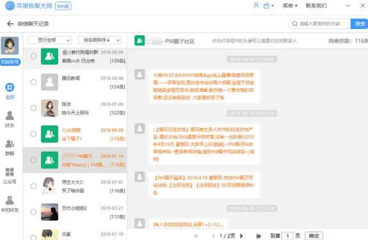Select radio button for the PM圈子 group
368x240 pixels.
[x=34, y=160]
